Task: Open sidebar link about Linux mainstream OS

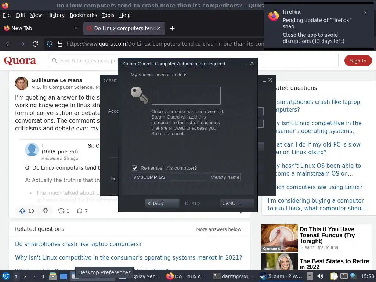Action: click(318, 170)
